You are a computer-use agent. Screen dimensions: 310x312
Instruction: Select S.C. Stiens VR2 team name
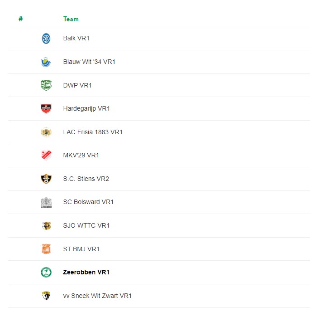pyautogui.click(x=86, y=179)
